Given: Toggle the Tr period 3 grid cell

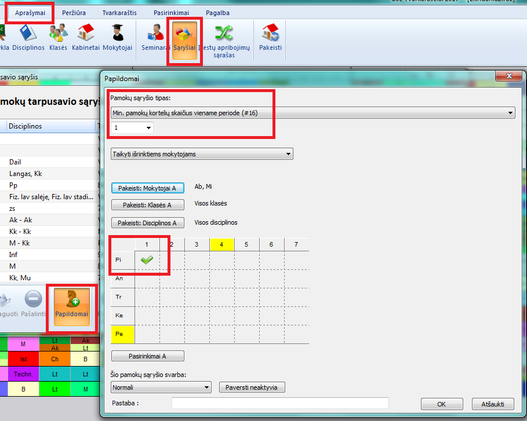Looking at the screenshot, I should click(197, 297).
